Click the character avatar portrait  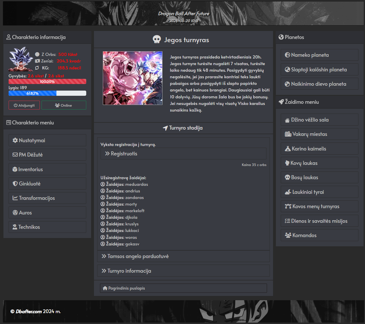click(x=21, y=59)
